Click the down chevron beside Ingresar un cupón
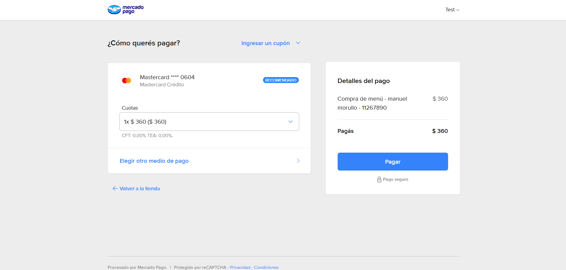566x270 pixels. click(298, 43)
